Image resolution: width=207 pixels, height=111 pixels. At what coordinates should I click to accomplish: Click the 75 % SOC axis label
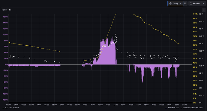pos(195,36)
